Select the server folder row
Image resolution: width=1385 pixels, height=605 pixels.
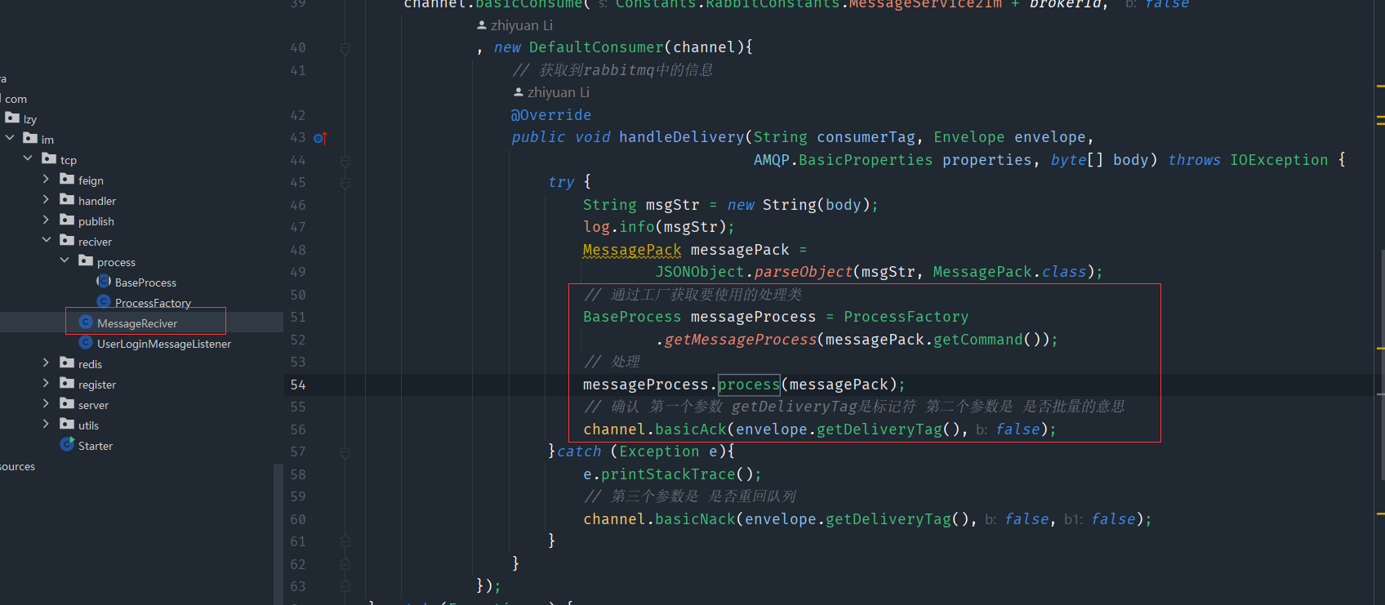point(141,404)
